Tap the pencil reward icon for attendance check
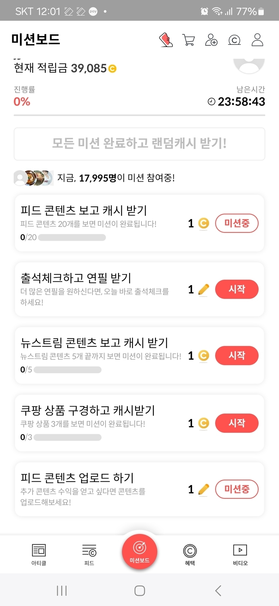 click(x=203, y=289)
